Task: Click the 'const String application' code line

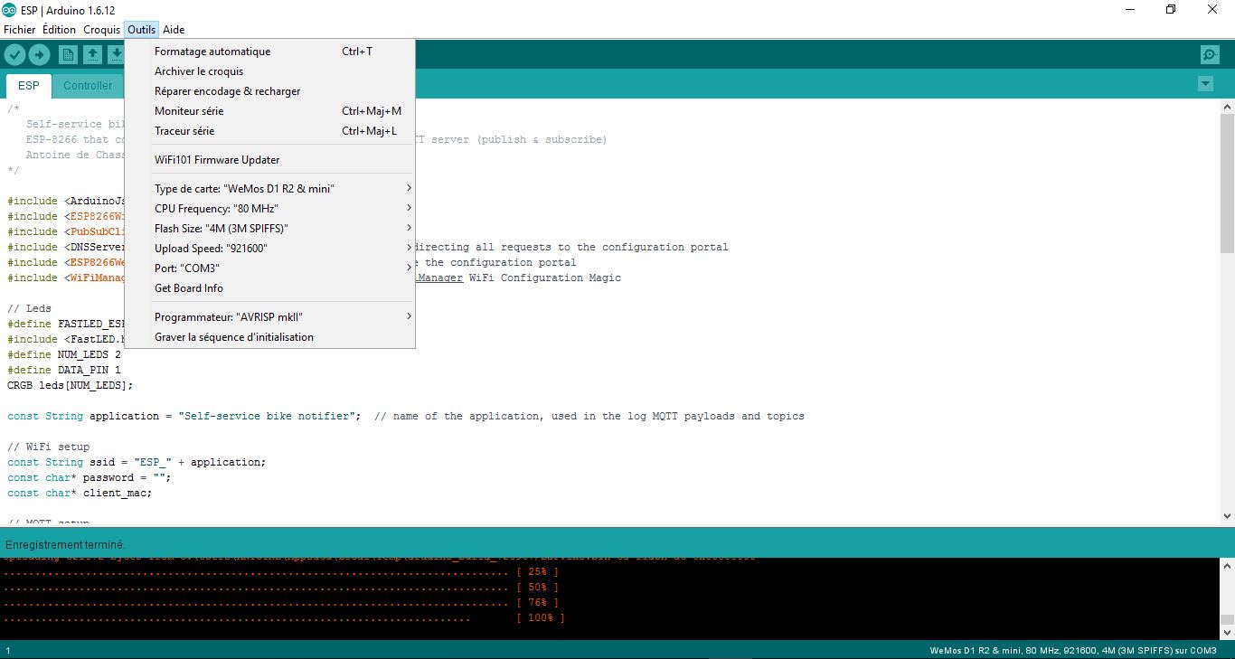Action: point(406,417)
